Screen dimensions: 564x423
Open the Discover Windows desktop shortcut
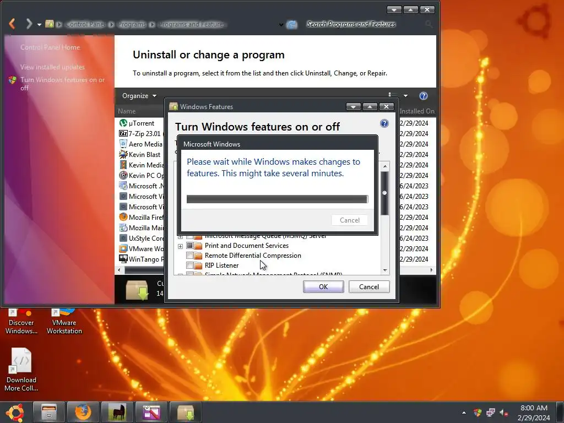click(21, 321)
